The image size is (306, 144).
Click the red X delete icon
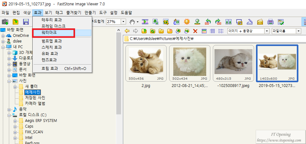pyautogui.click(x=195, y=31)
